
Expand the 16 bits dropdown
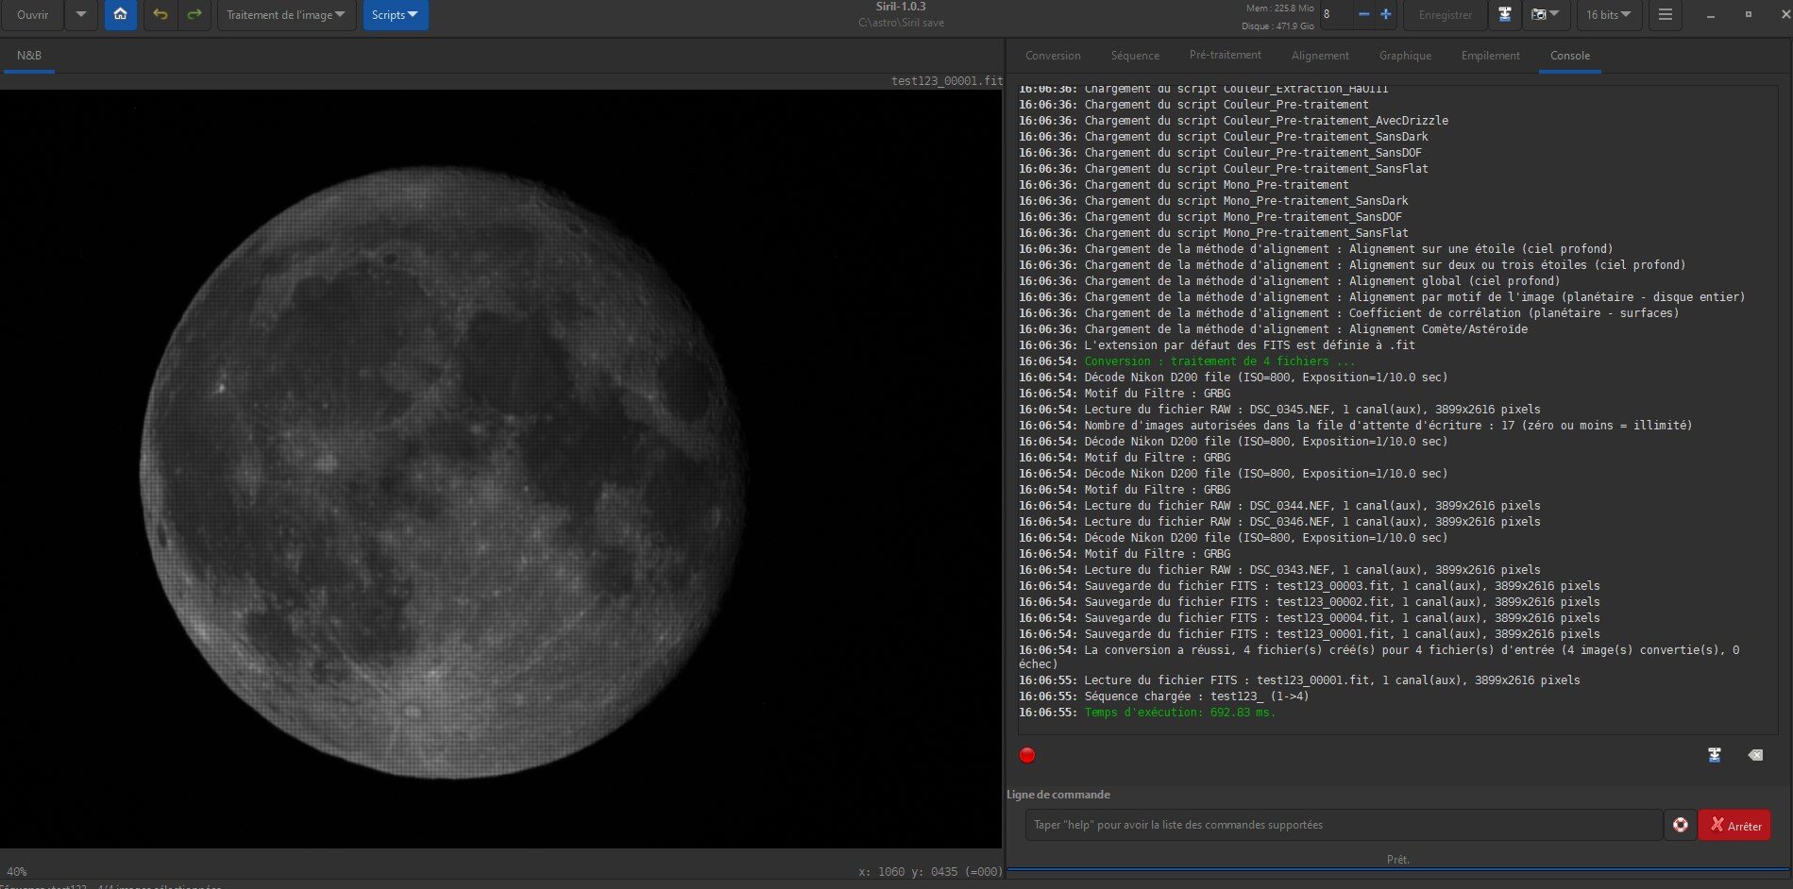click(x=1609, y=15)
